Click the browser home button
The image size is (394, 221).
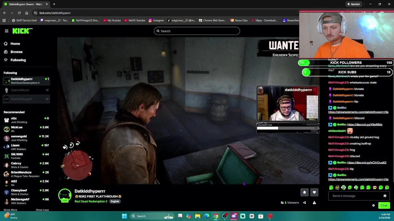point(27,13)
